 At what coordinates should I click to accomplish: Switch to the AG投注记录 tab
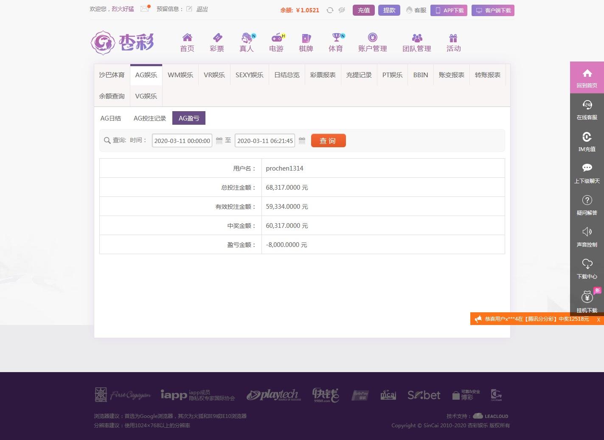tap(149, 118)
